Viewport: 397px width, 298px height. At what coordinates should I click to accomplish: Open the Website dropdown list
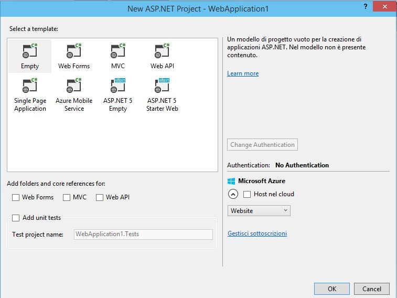pyautogui.click(x=259, y=211)
